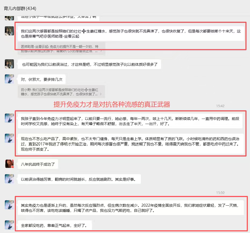
Task: Select the "八年抗战终于成功了" message bubble
Action: (38, 164)
